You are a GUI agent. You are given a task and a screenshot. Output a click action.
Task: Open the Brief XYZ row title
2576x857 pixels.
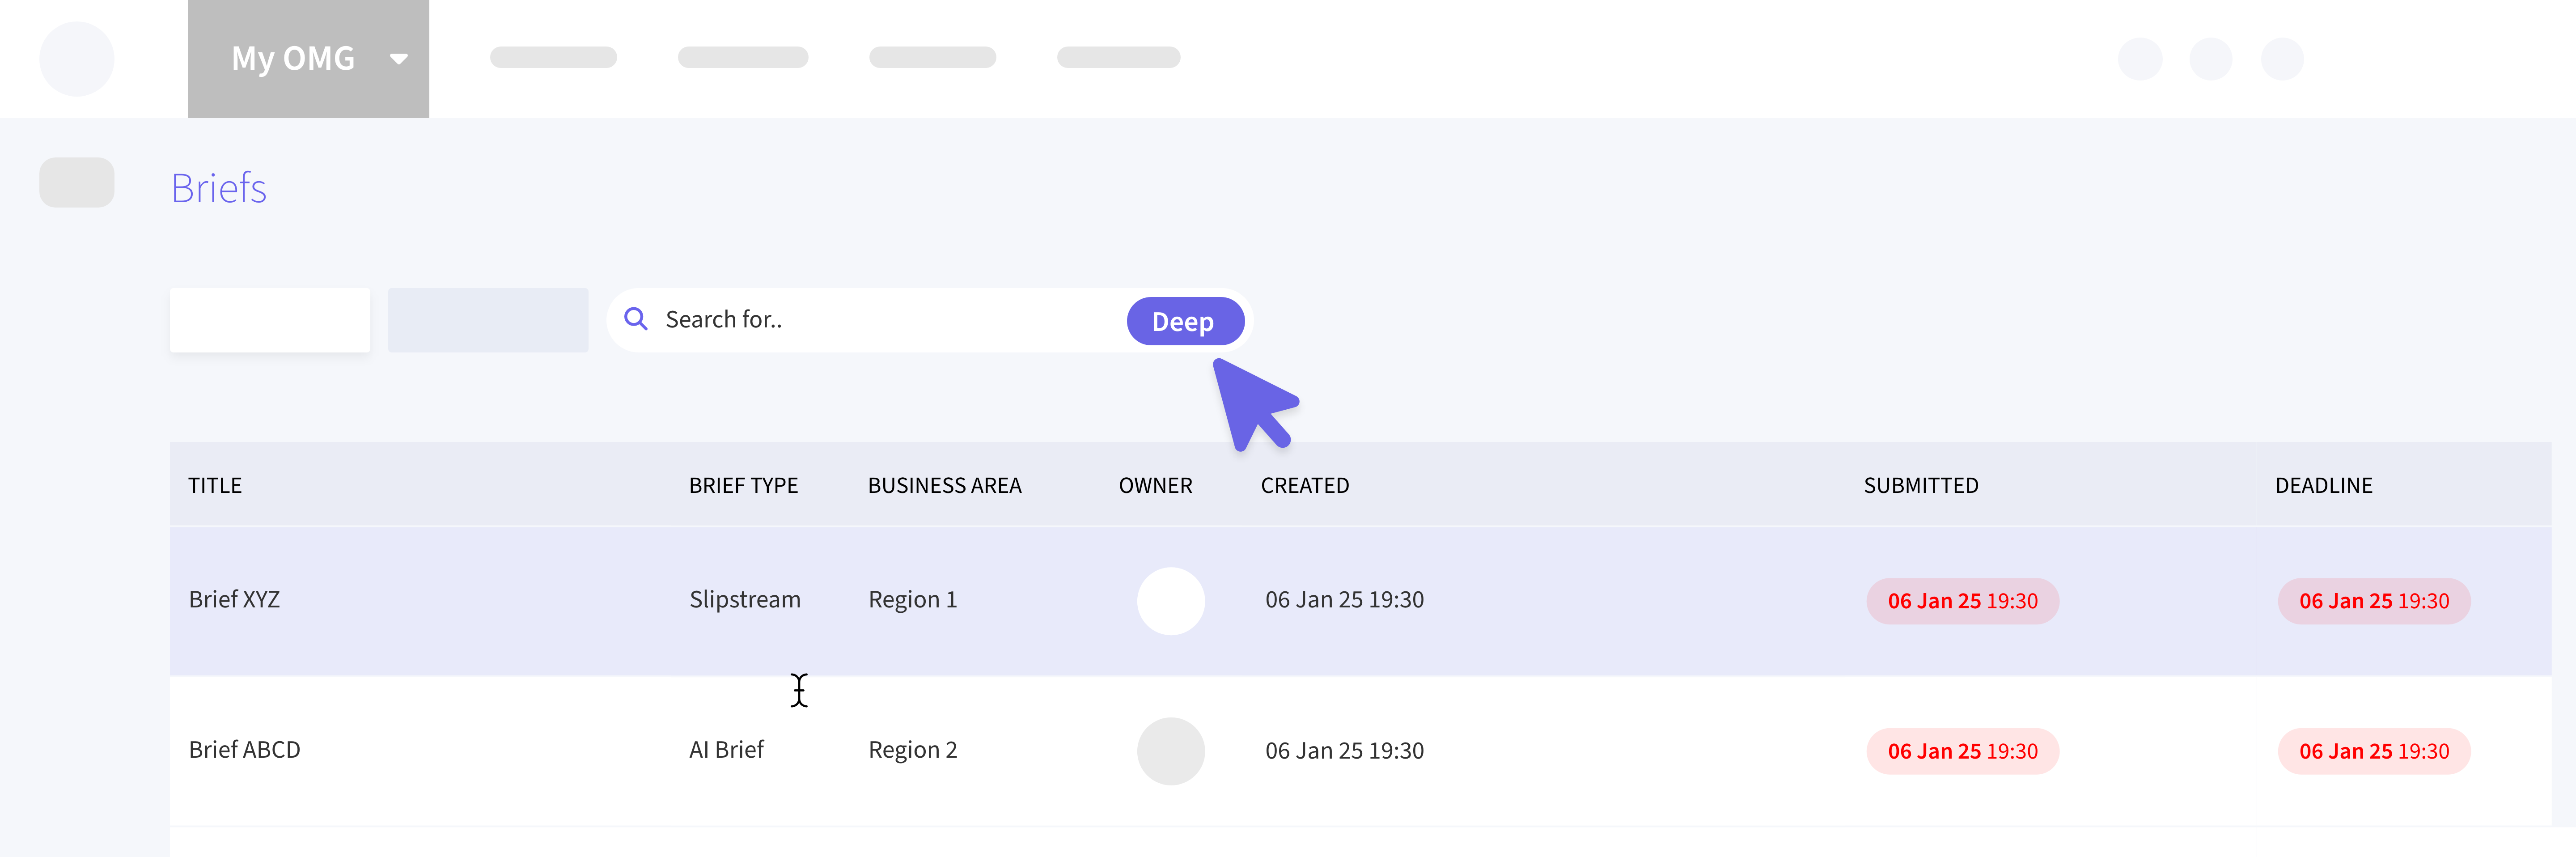pyautogui.click(x=234, y=600)
